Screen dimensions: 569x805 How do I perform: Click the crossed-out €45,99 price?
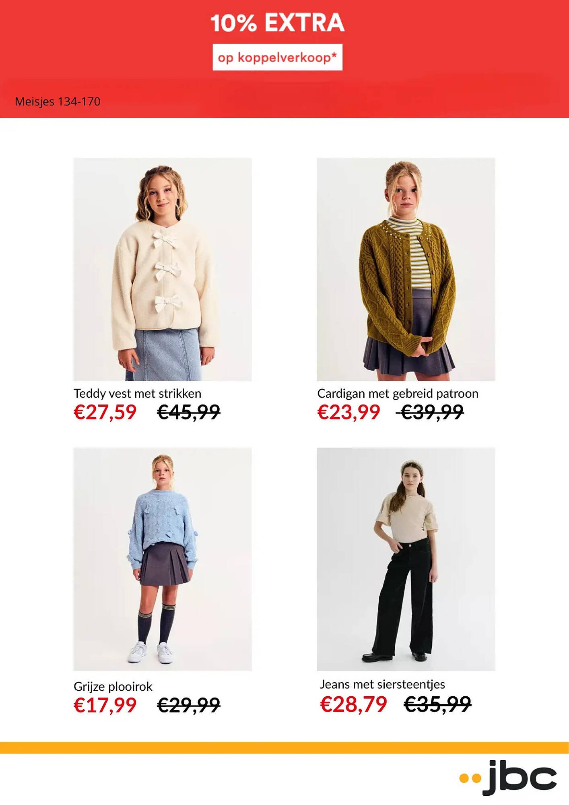click(x=189, y=412)
